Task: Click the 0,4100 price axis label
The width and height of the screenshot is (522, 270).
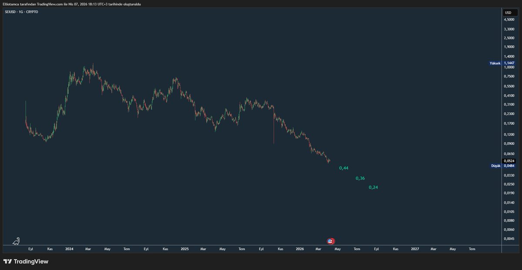Action: coord(510,95)
